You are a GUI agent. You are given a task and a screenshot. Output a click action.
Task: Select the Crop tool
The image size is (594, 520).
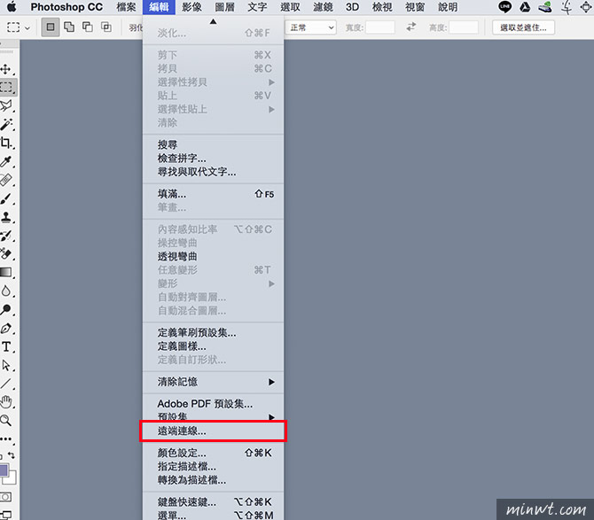pyautogui.click(x=6, y=143)
